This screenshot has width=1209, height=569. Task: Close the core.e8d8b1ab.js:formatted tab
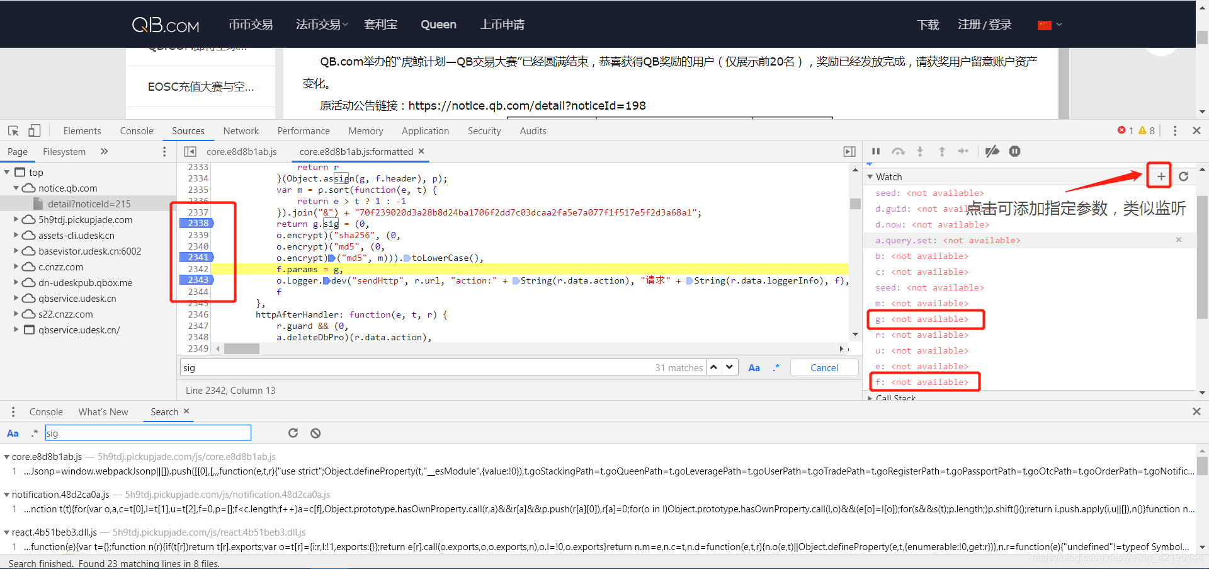click(421, 151)
